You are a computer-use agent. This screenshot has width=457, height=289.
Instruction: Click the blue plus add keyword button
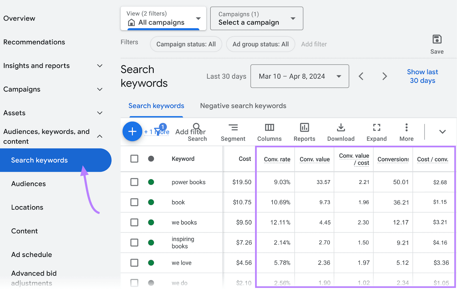coord(132,131)
